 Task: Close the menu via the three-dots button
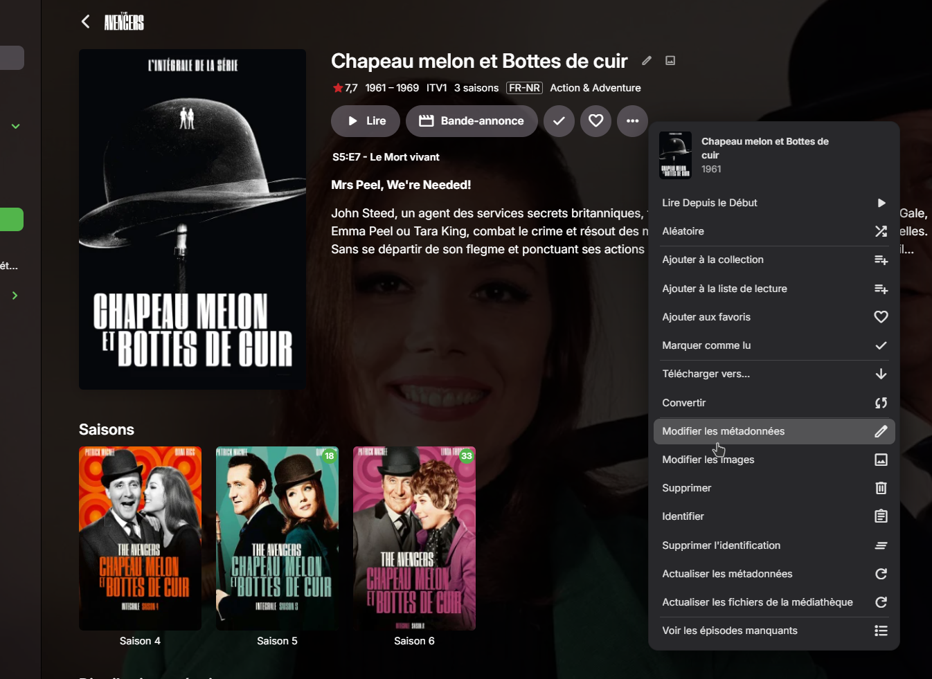[632, 121]
